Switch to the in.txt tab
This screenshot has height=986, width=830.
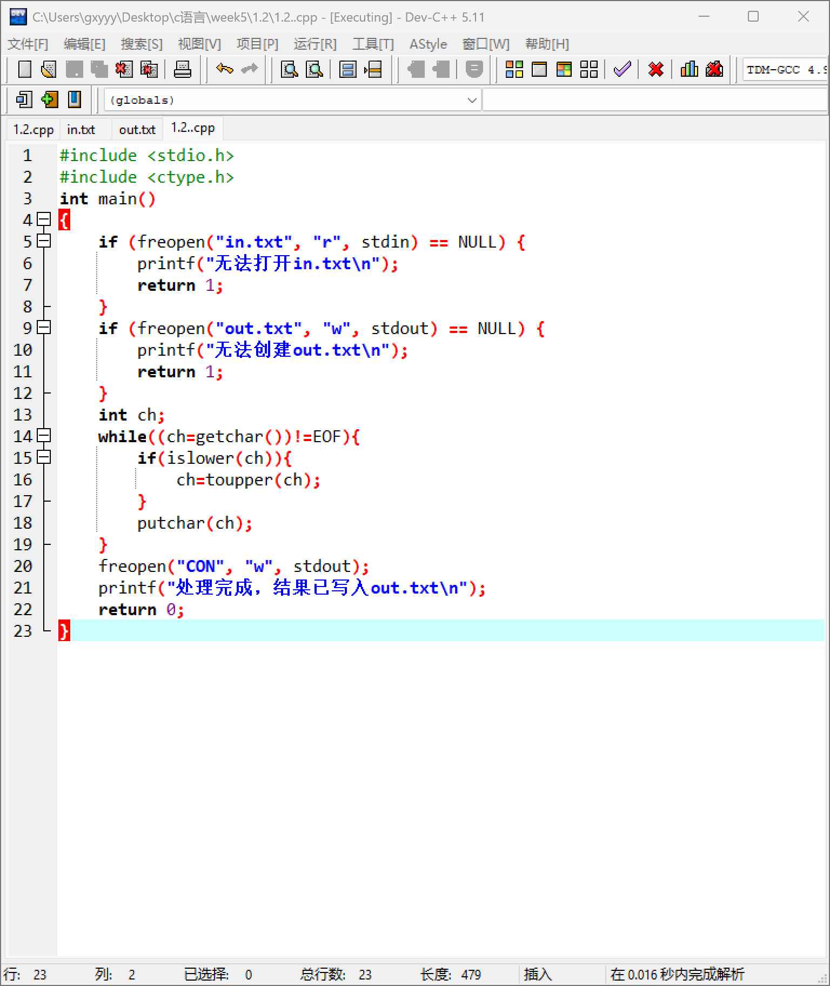click(81, 130)
